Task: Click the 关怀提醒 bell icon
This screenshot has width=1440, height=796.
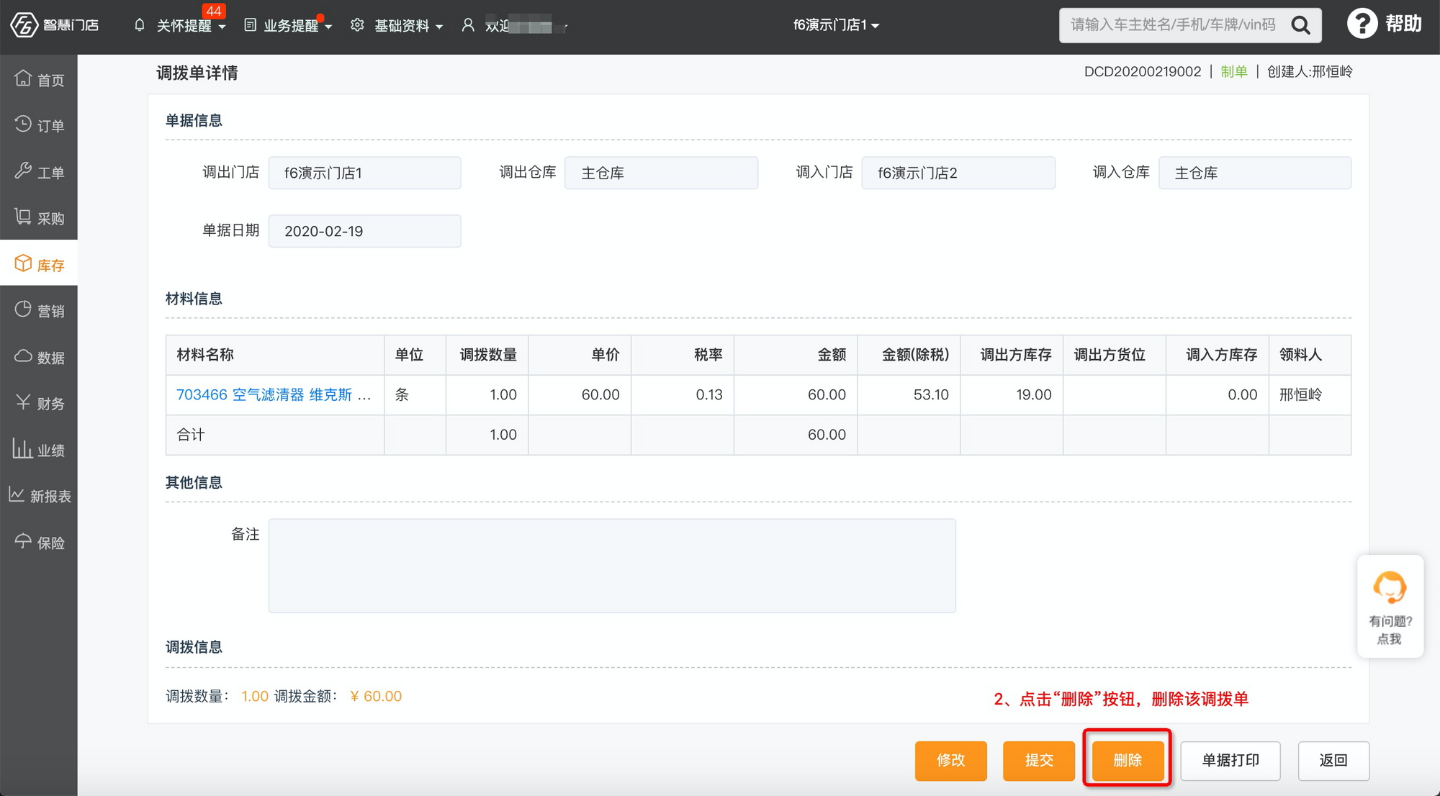Action: [x=140, y=25]
